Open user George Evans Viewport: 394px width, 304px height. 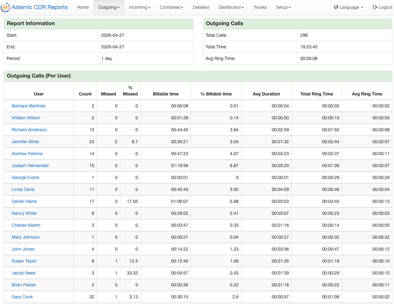25,177
